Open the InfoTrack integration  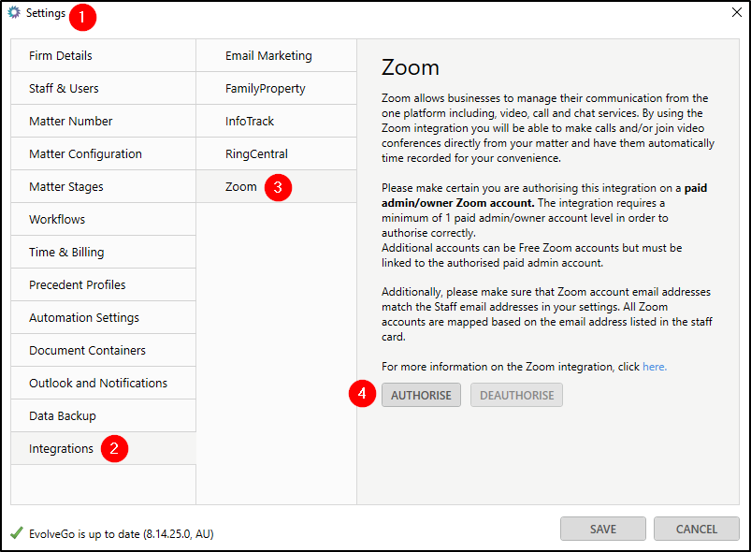coord(276,122)
